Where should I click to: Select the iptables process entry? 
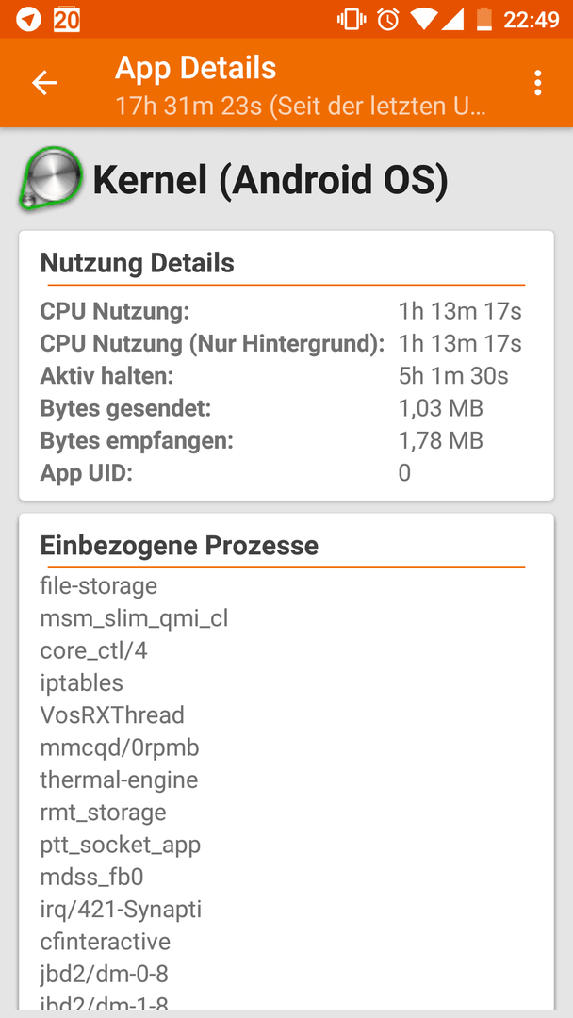82,683
